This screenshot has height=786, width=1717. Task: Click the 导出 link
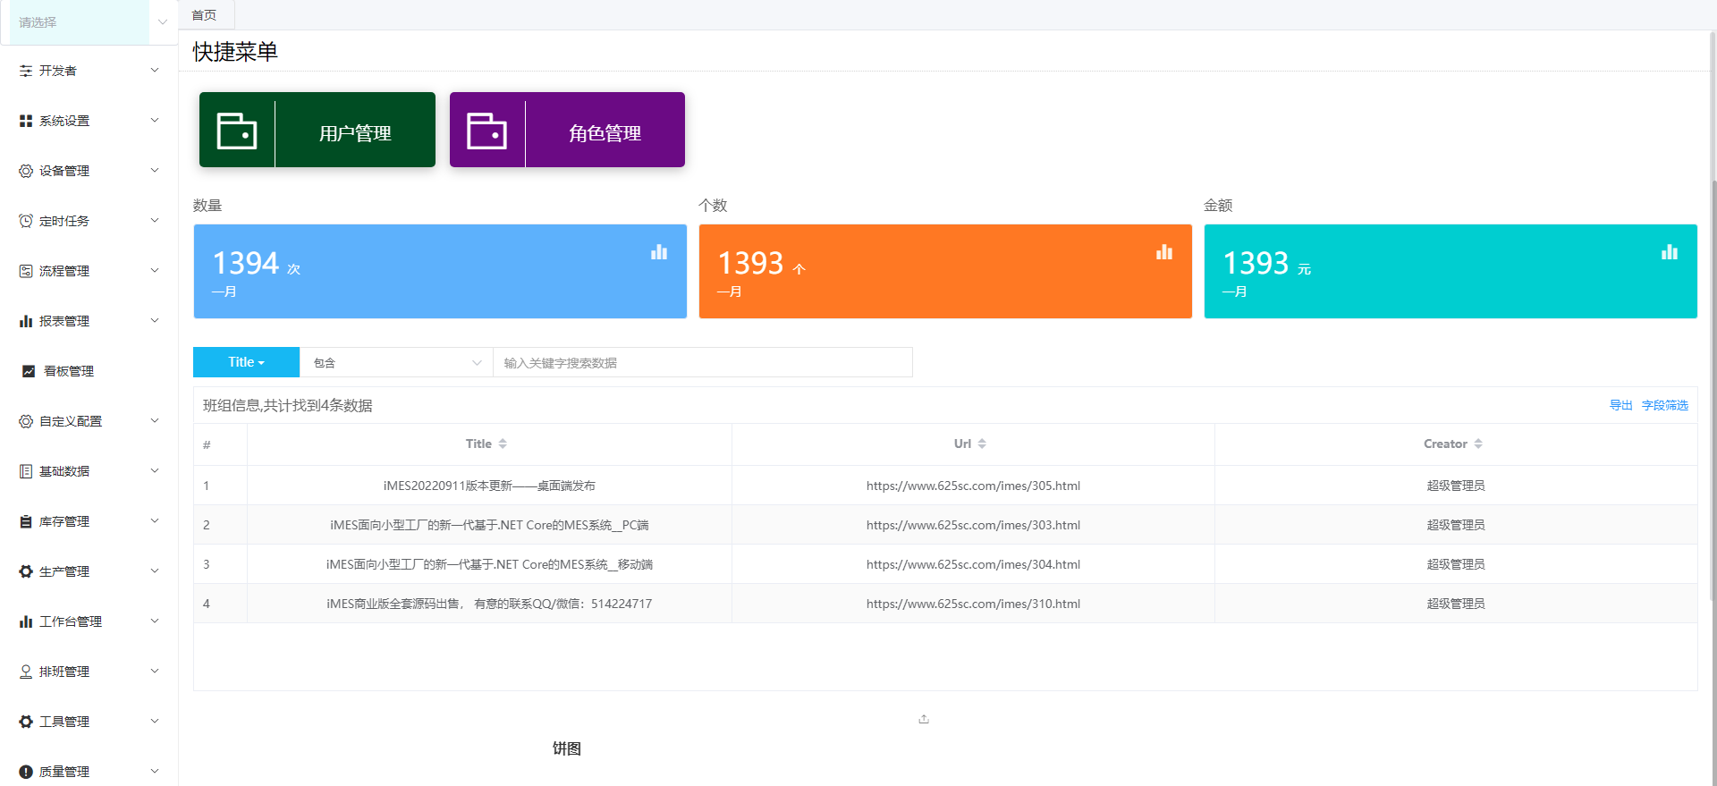click(1621, 405)
